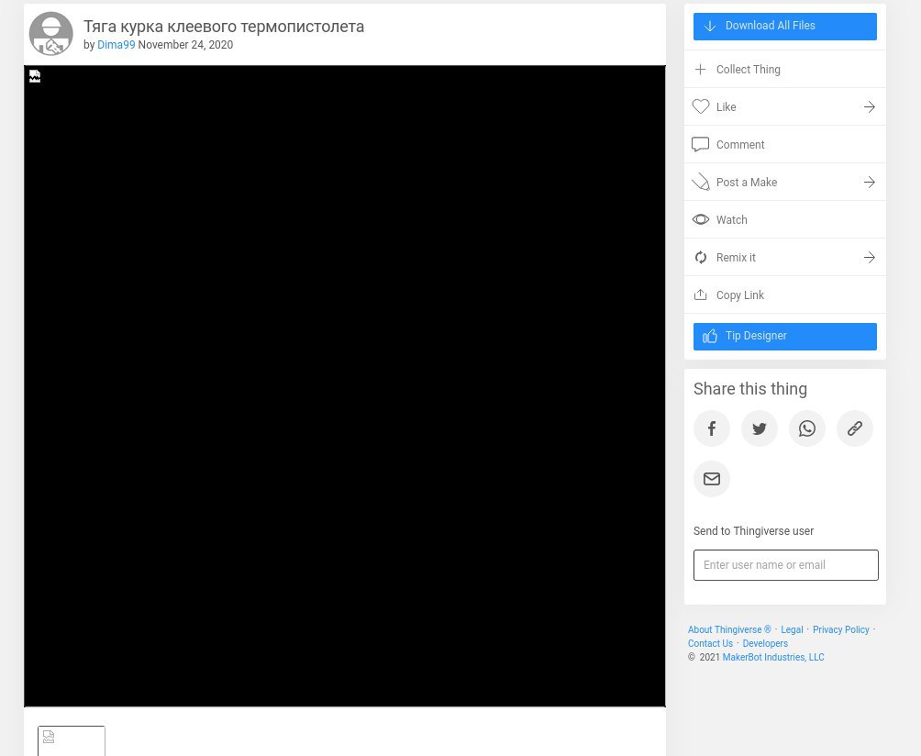Open the Developers footer link
The width and height of the screenshot is (921, 756).
[765, 643]
